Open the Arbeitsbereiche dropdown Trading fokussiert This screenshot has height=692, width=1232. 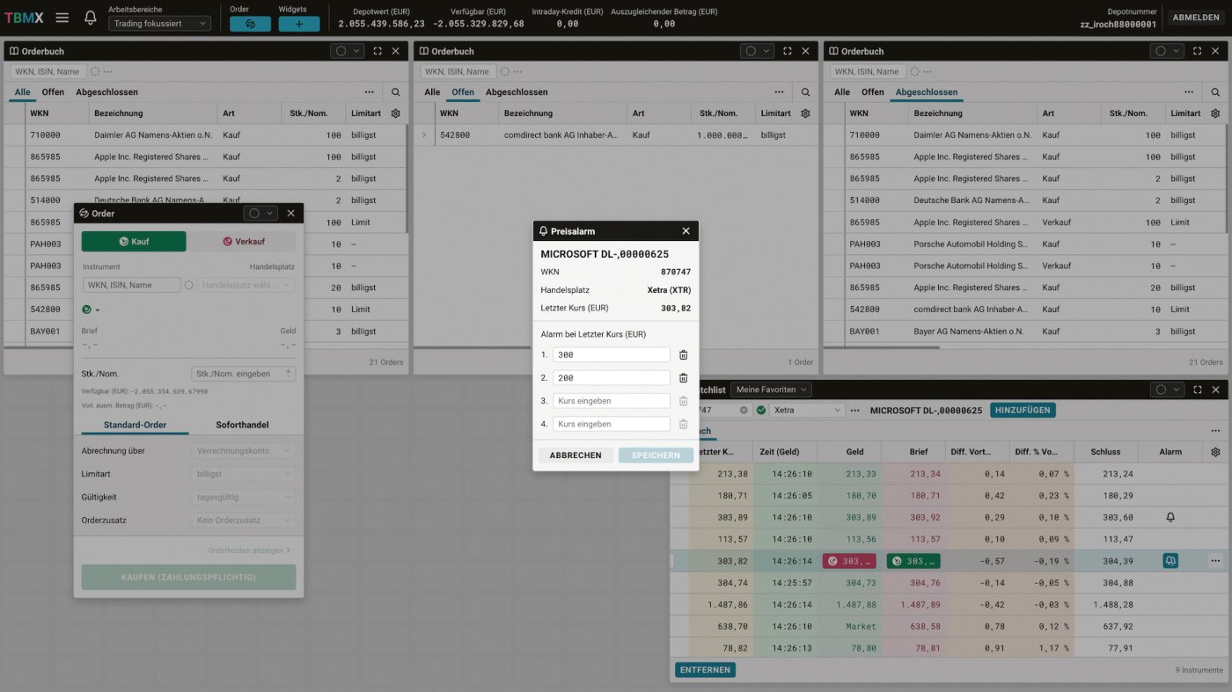click(159, 24)
